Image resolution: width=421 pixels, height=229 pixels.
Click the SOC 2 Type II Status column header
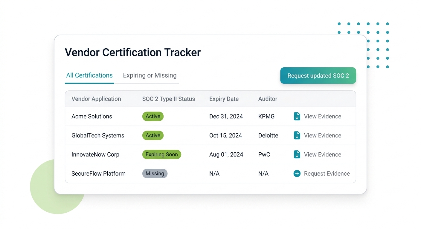click(x=169, y=99)
